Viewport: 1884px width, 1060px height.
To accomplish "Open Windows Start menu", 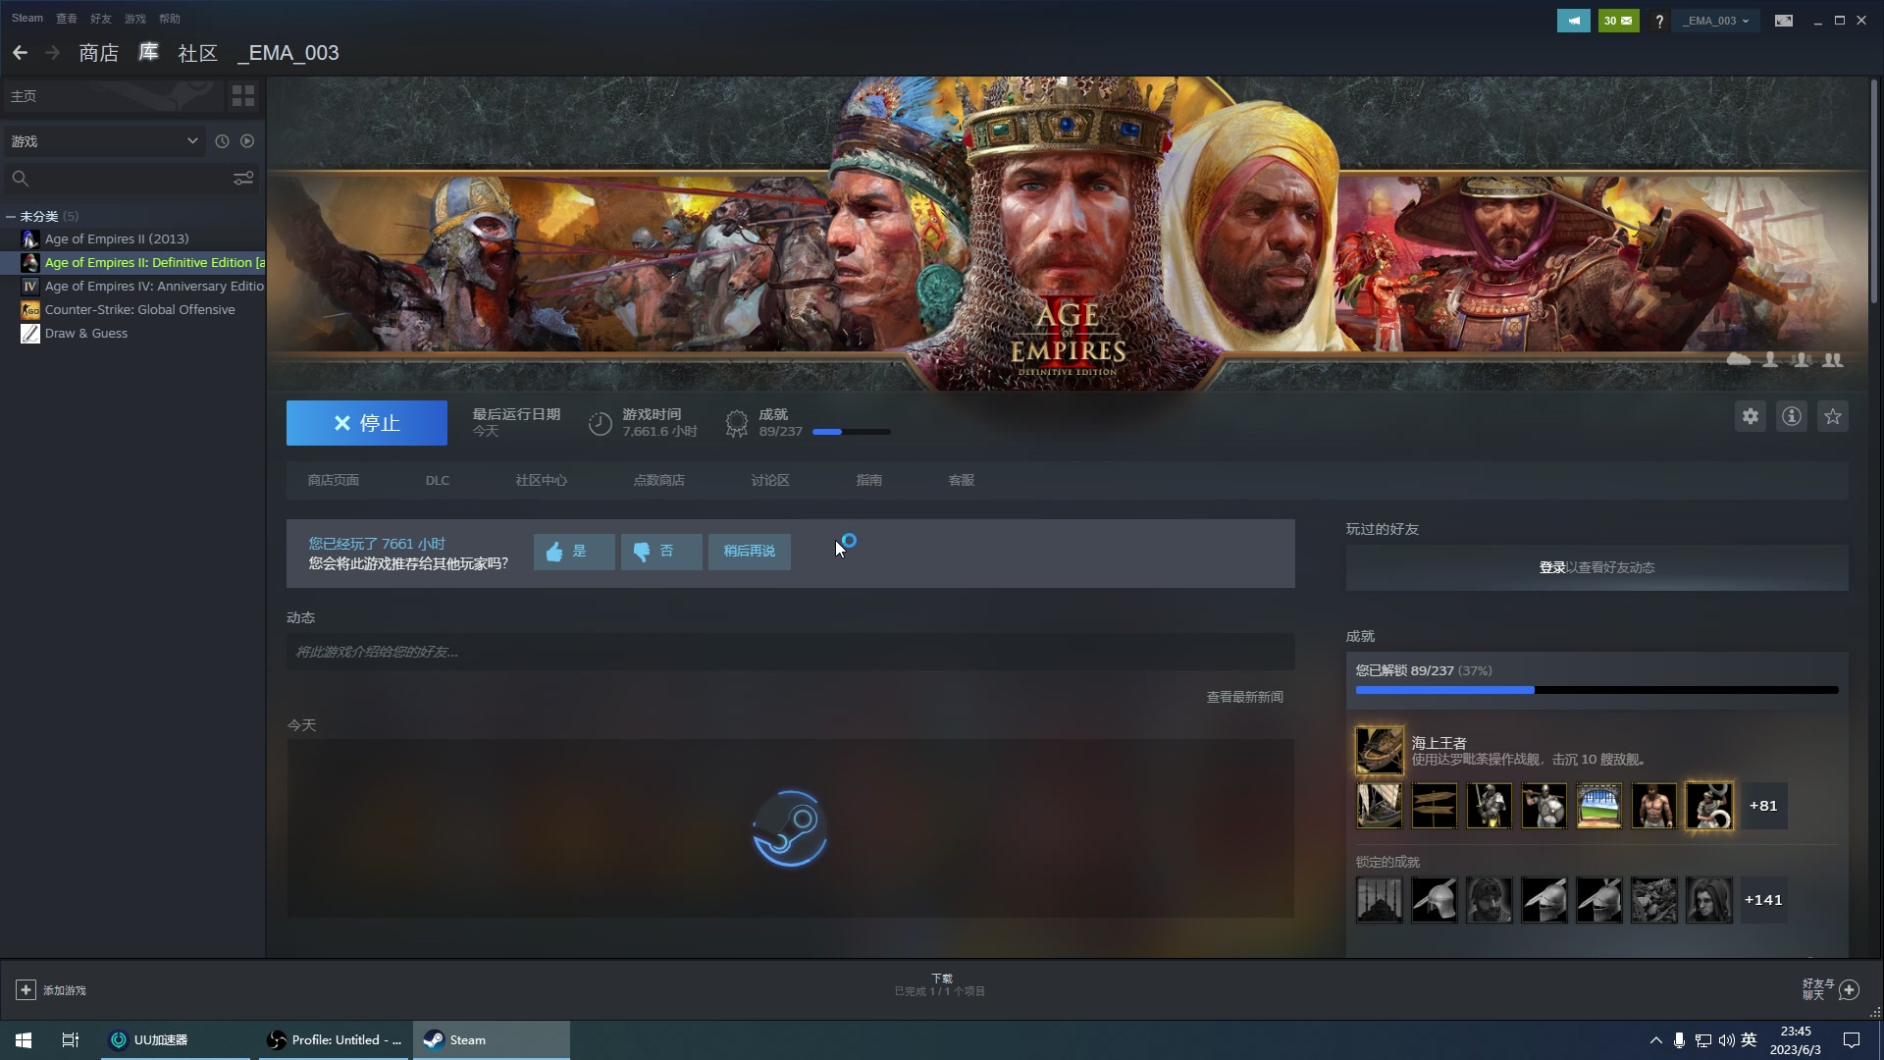I will pyautogui.click(x=24, y=1039).
